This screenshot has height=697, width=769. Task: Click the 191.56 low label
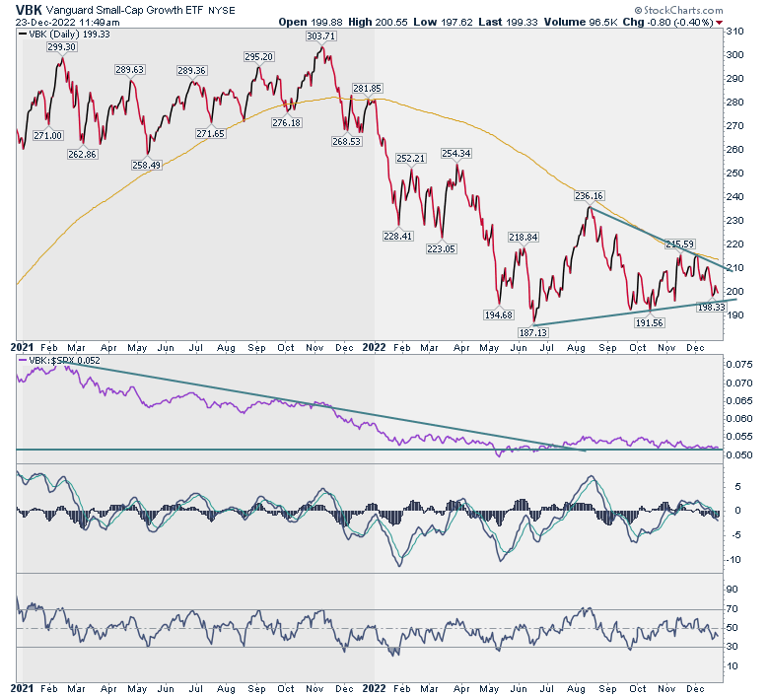650,322
